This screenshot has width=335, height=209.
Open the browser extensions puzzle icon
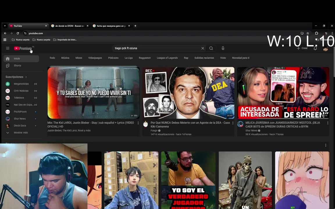(316, 33)
